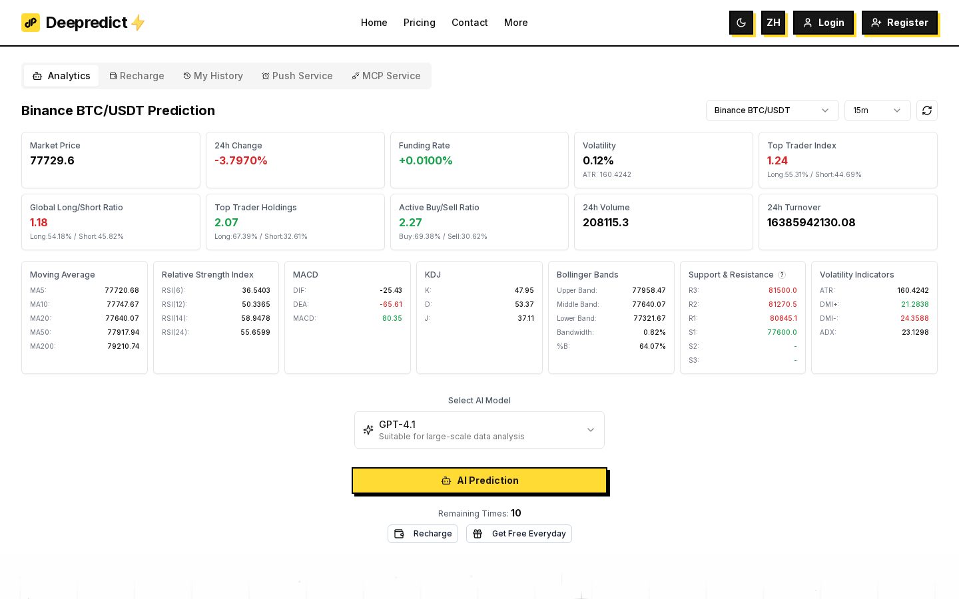Click the Global Long/Short Ratio value 1.18
Image resolution: width=959 pixels, height=599 pixels.
coord(39,222)
